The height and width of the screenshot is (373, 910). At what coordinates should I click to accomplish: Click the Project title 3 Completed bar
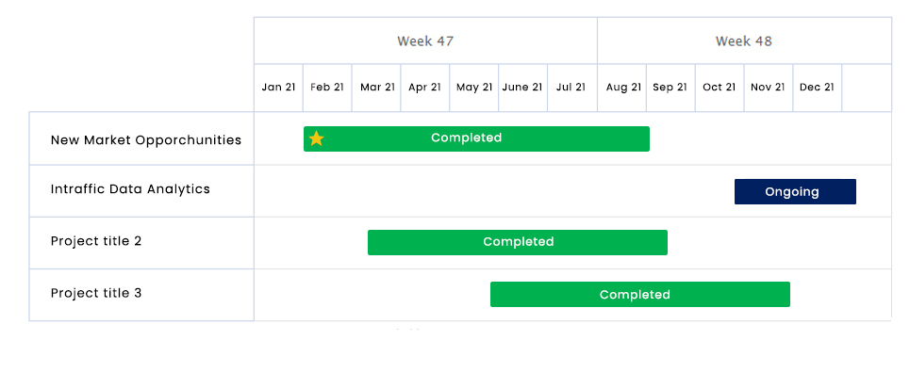coord(640,294)
